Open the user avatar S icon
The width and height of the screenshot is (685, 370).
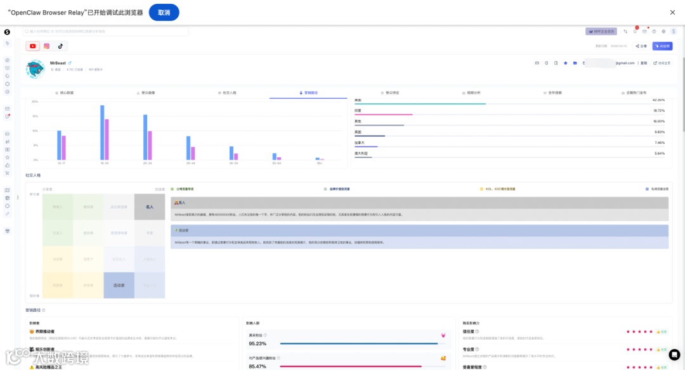click(x=674, y=32)
